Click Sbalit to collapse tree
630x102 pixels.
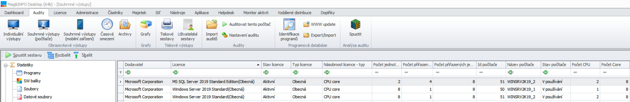pyautogui.click(x=83, y=55)
